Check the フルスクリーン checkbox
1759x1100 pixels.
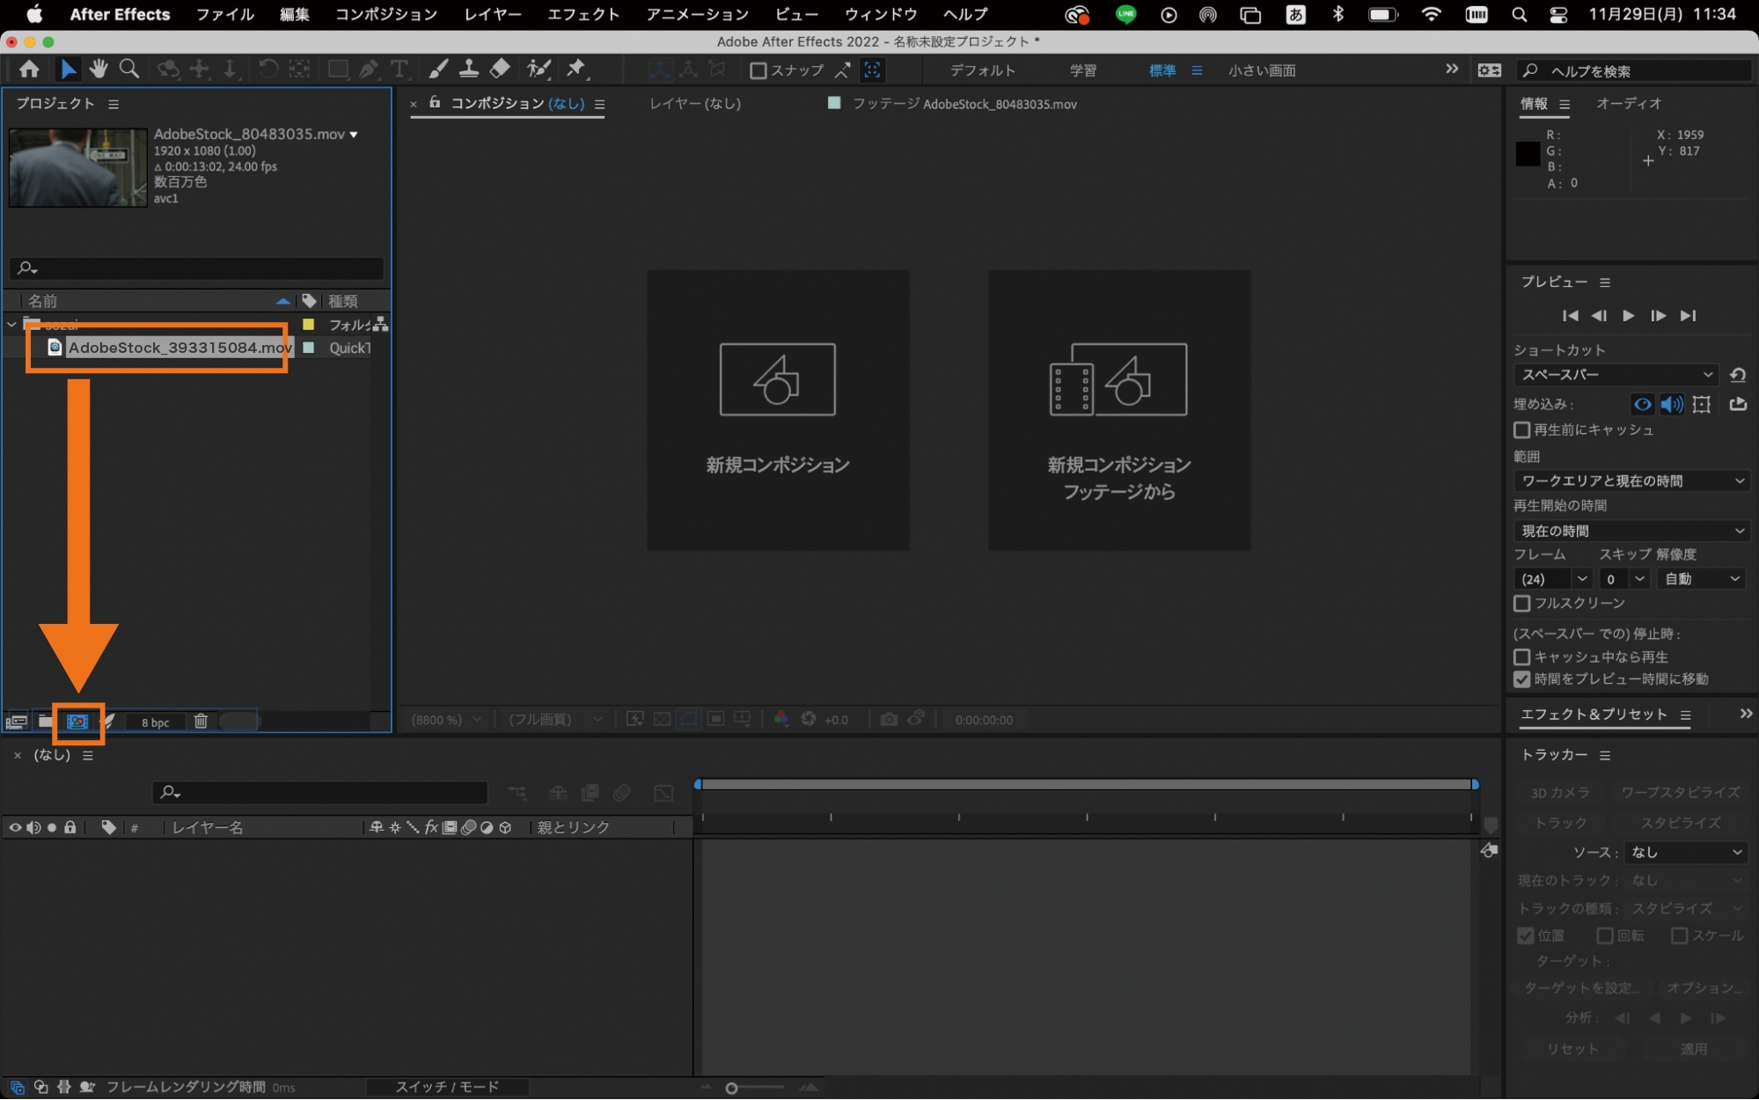pyautogui.click(x=1521, y=604)
